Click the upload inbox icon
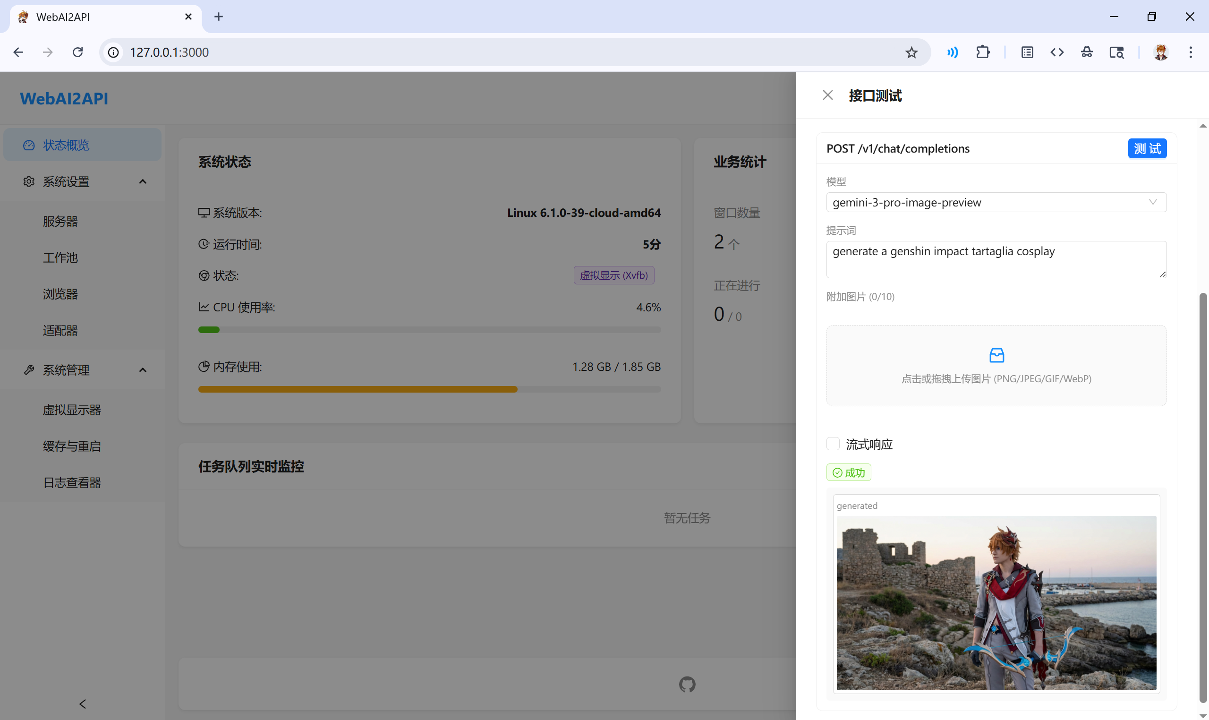Screen dimensions: 1209x720 coord(996,355)
